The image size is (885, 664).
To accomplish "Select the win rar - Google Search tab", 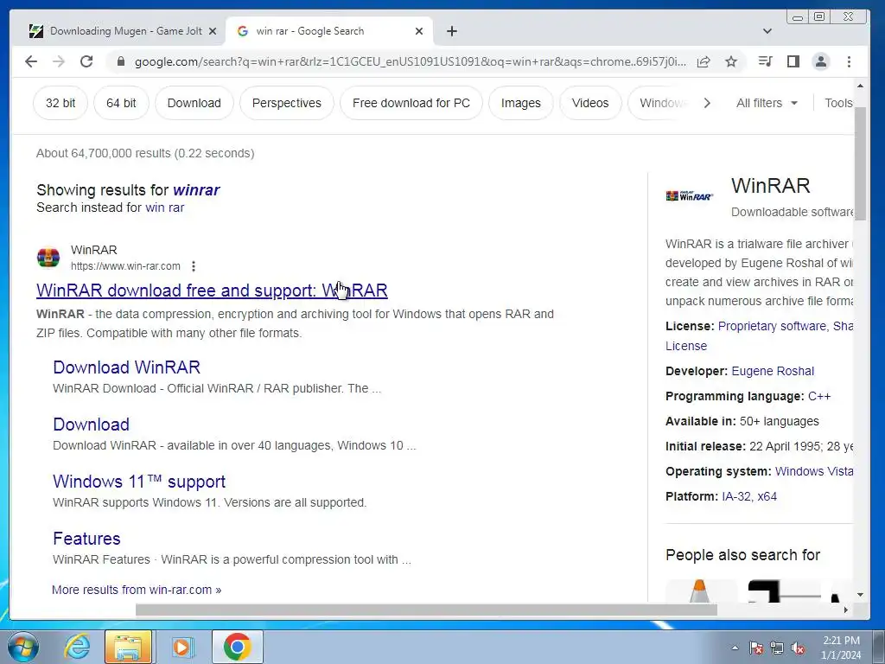I will pos(329,31).
